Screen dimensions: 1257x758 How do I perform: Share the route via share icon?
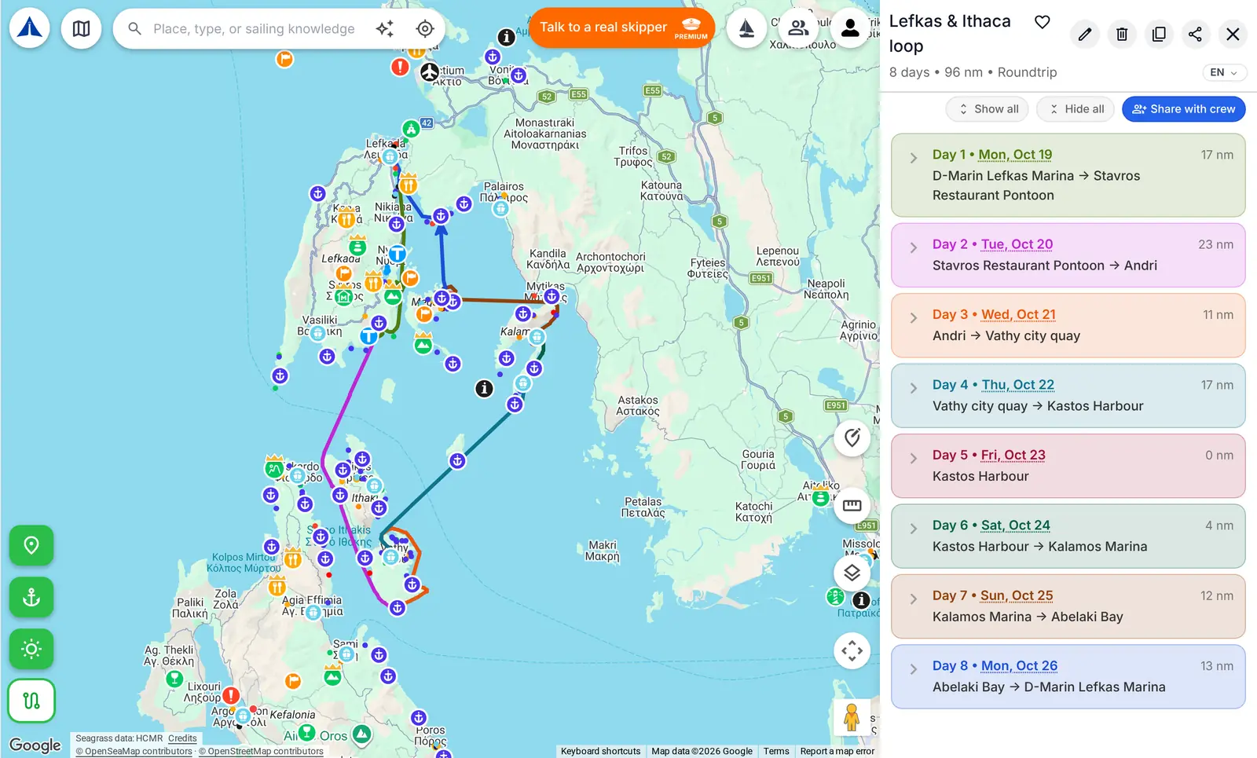pos(1196,34)
